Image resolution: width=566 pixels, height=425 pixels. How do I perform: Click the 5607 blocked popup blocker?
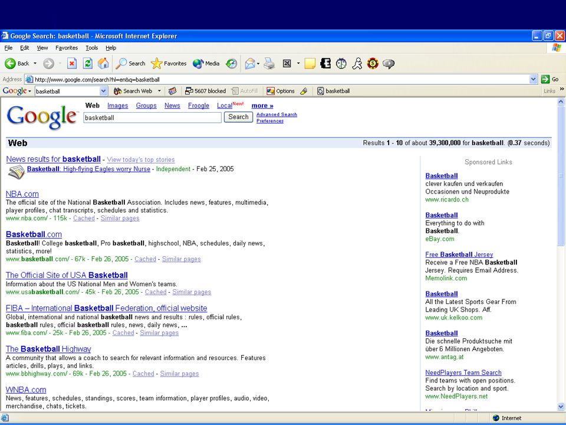(x=205, y=91)
